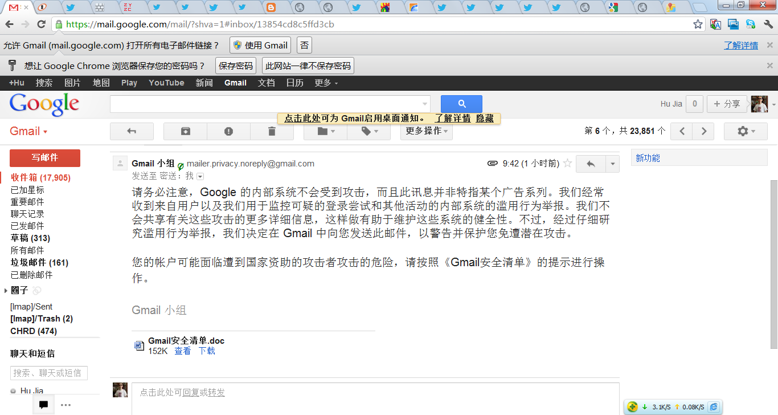Open 了解详情 link in top infobar
The image size is (778, 415).
tap(741, 45)
